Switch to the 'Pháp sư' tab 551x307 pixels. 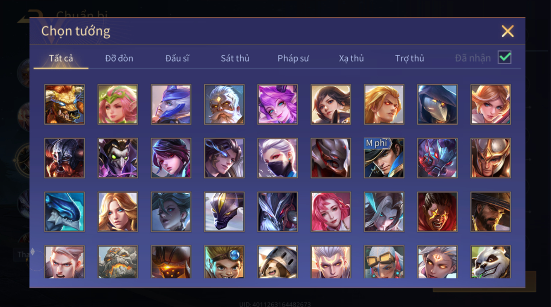[x=293, y=58]
